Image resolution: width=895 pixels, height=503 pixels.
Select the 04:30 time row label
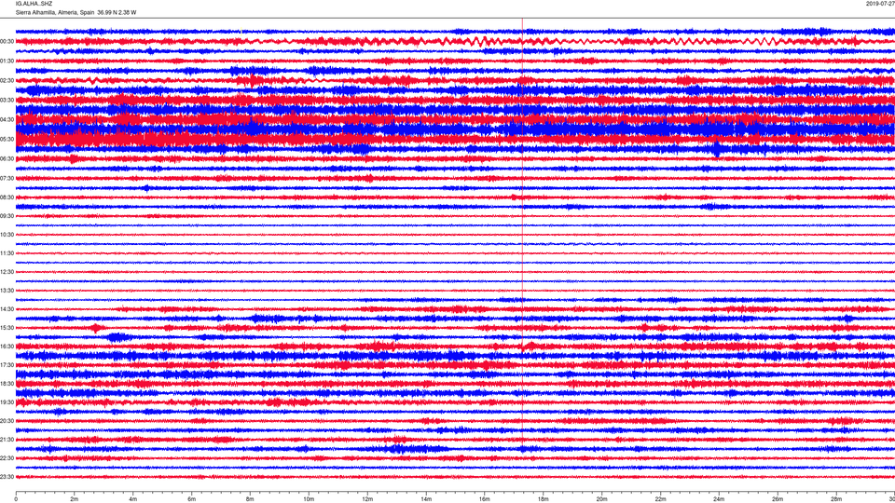(x=7, y=120)
